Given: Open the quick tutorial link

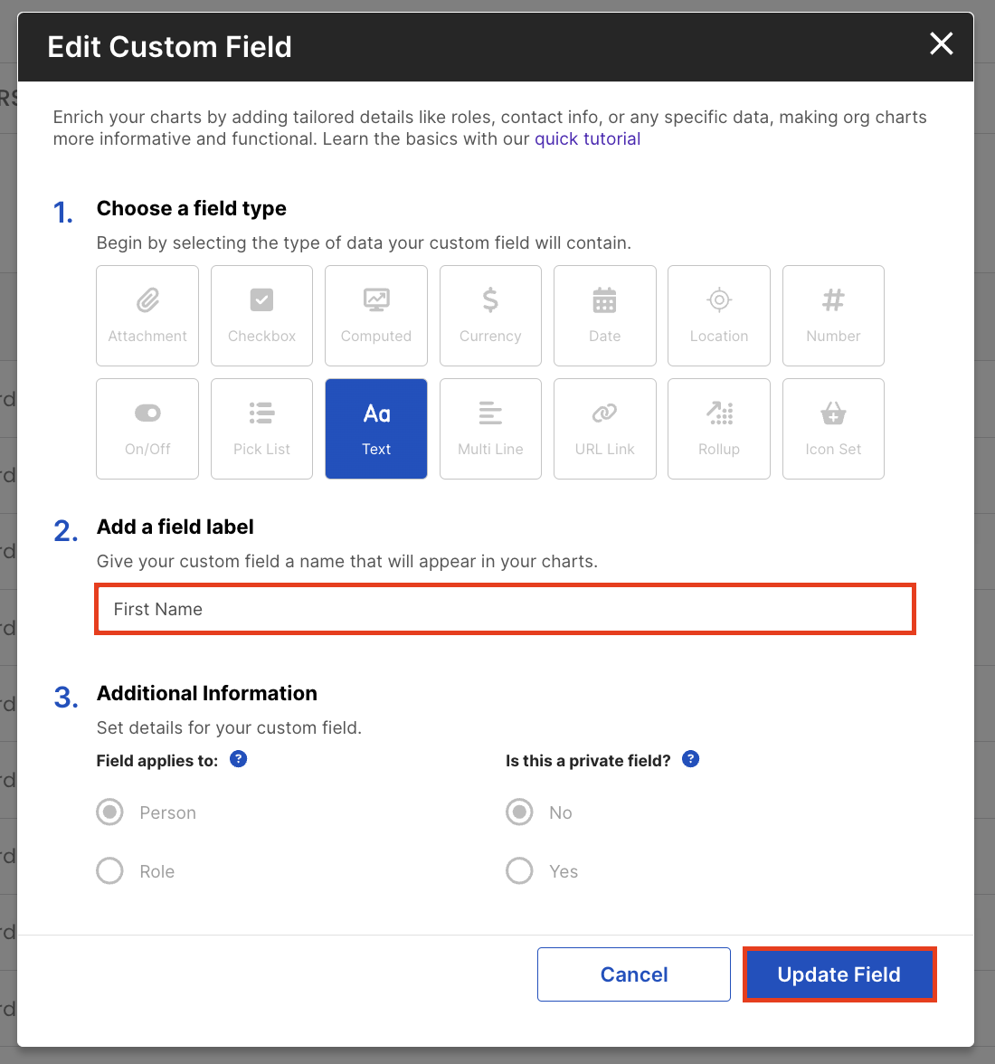Looking at the screenshot, I should pyautogui.click(x=587, y=139).
